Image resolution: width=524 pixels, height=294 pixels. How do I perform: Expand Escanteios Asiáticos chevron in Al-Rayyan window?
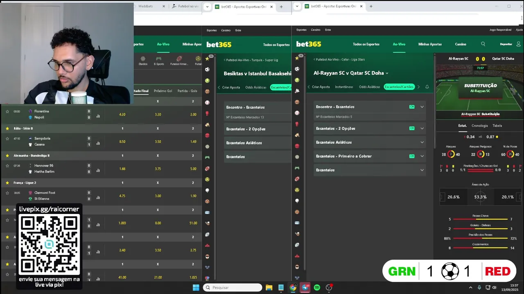pos(422,143)
